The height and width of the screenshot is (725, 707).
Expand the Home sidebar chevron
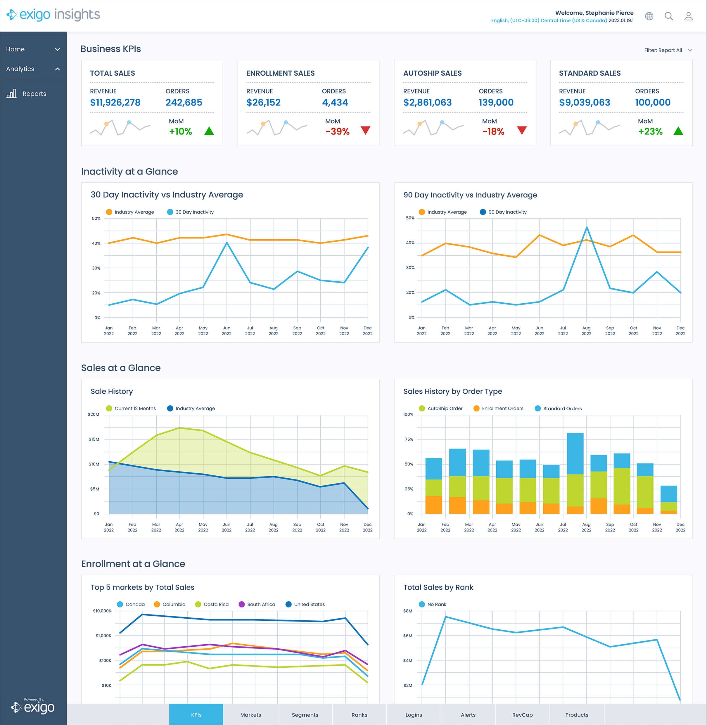[58, 49]
